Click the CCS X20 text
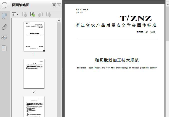The image size is (169, 117). tap(80, 12)
